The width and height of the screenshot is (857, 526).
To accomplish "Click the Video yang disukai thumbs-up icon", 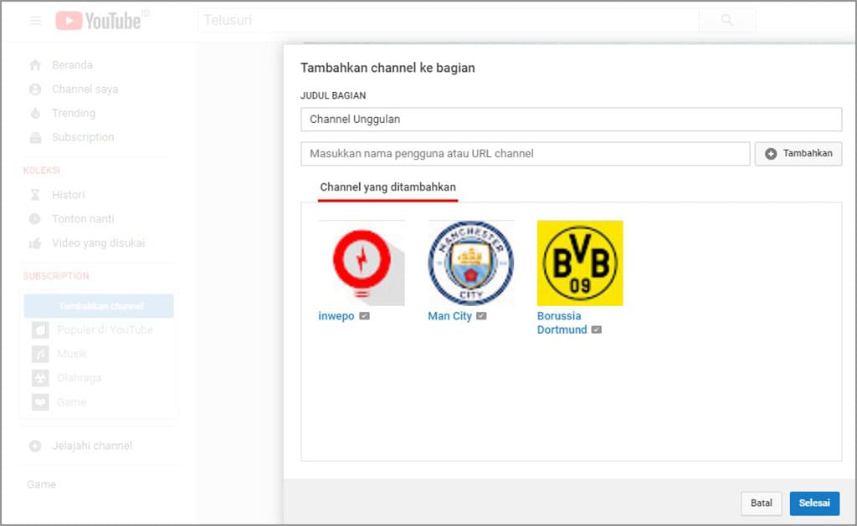I will [x=35, y=243].
